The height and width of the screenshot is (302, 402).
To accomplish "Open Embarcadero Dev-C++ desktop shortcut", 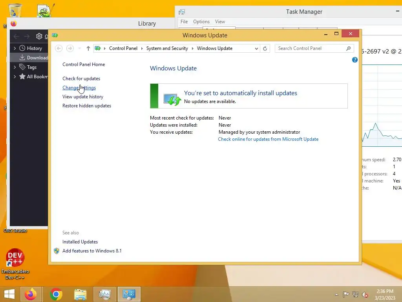I will coord(15,264).
